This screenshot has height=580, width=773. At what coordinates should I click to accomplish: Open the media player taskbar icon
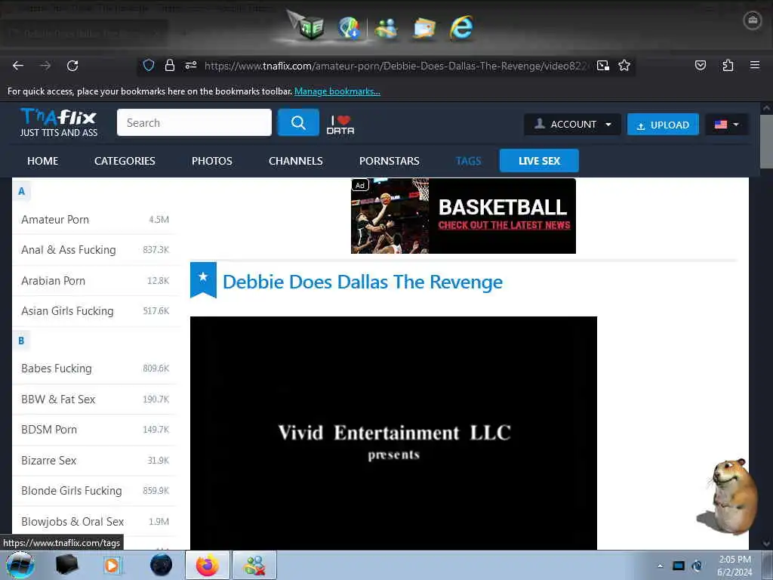[112, 565]
